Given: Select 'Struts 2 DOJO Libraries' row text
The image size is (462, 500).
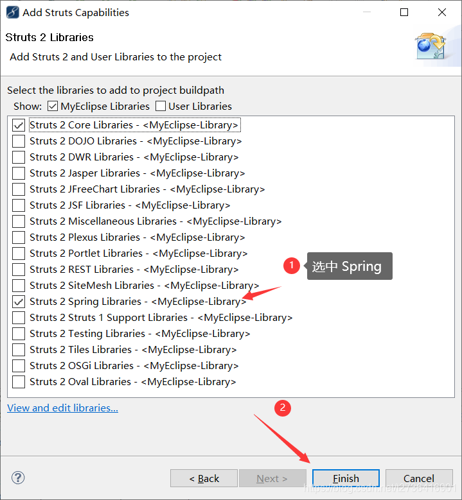Looking at the screenshot, I should pyautogui.click(x=136, y=141).
